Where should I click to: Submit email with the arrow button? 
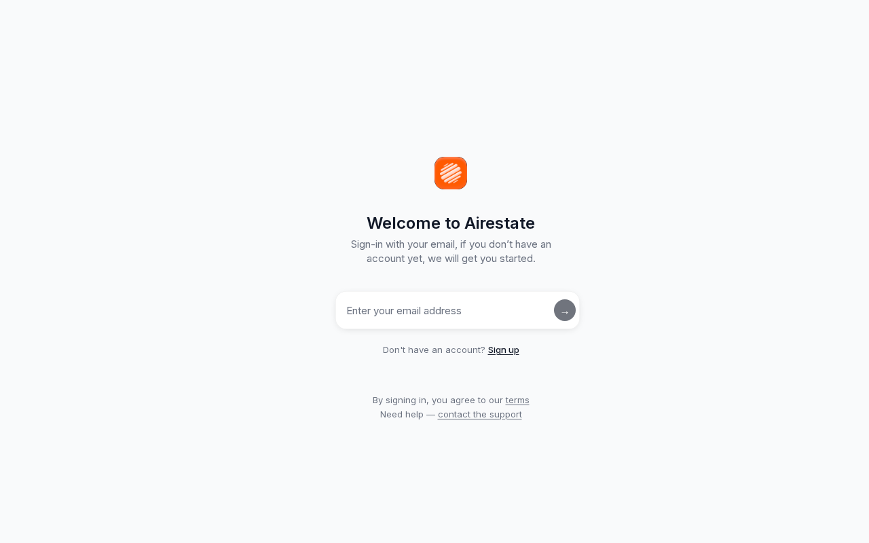pyautogui.click(x=565, y=310)
